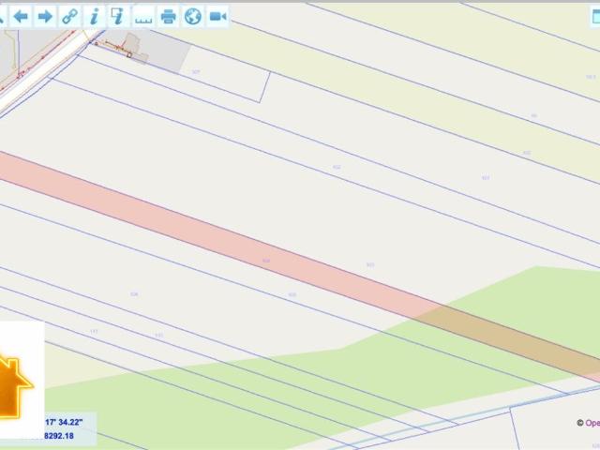Click the previous extent left arrow
The width and height of the screenshot is (600, 450).
coord(21,16)
